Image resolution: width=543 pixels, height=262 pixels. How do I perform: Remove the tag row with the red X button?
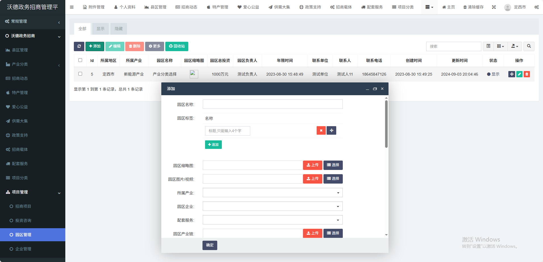[321, 131]
